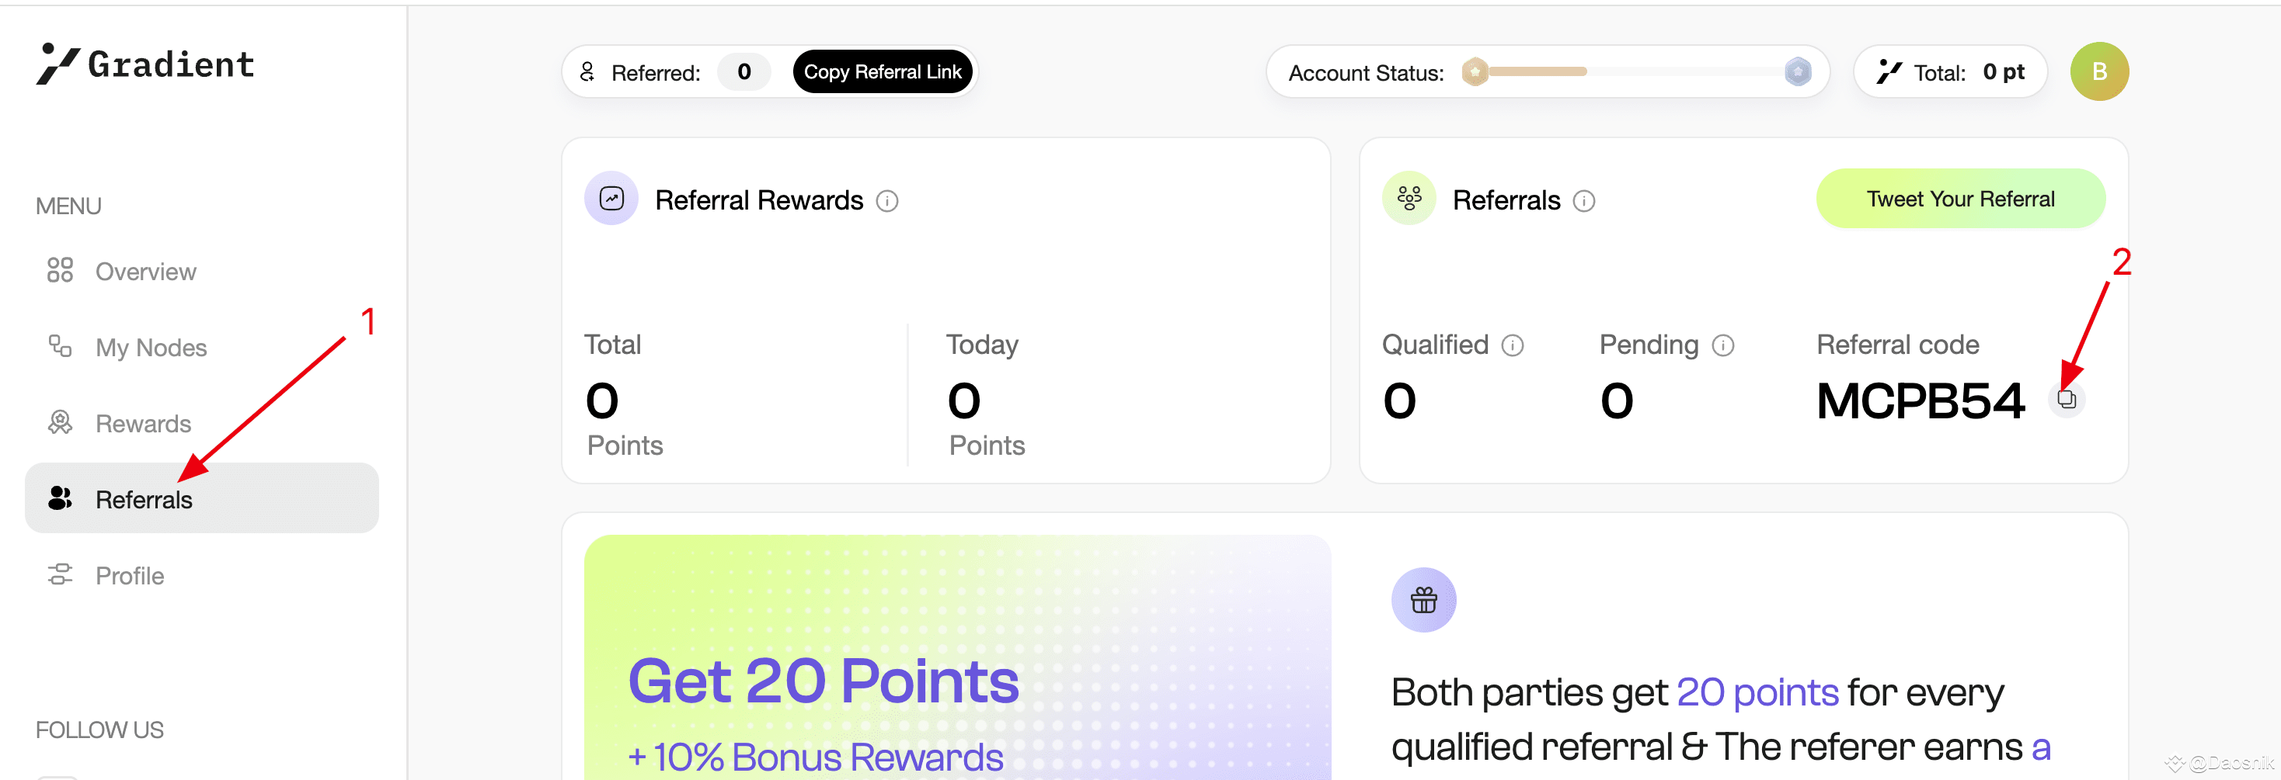Viewport: 2281px width, 780px height.
Task: Select Referrals in the sidebar
Action: coord(202,499)
